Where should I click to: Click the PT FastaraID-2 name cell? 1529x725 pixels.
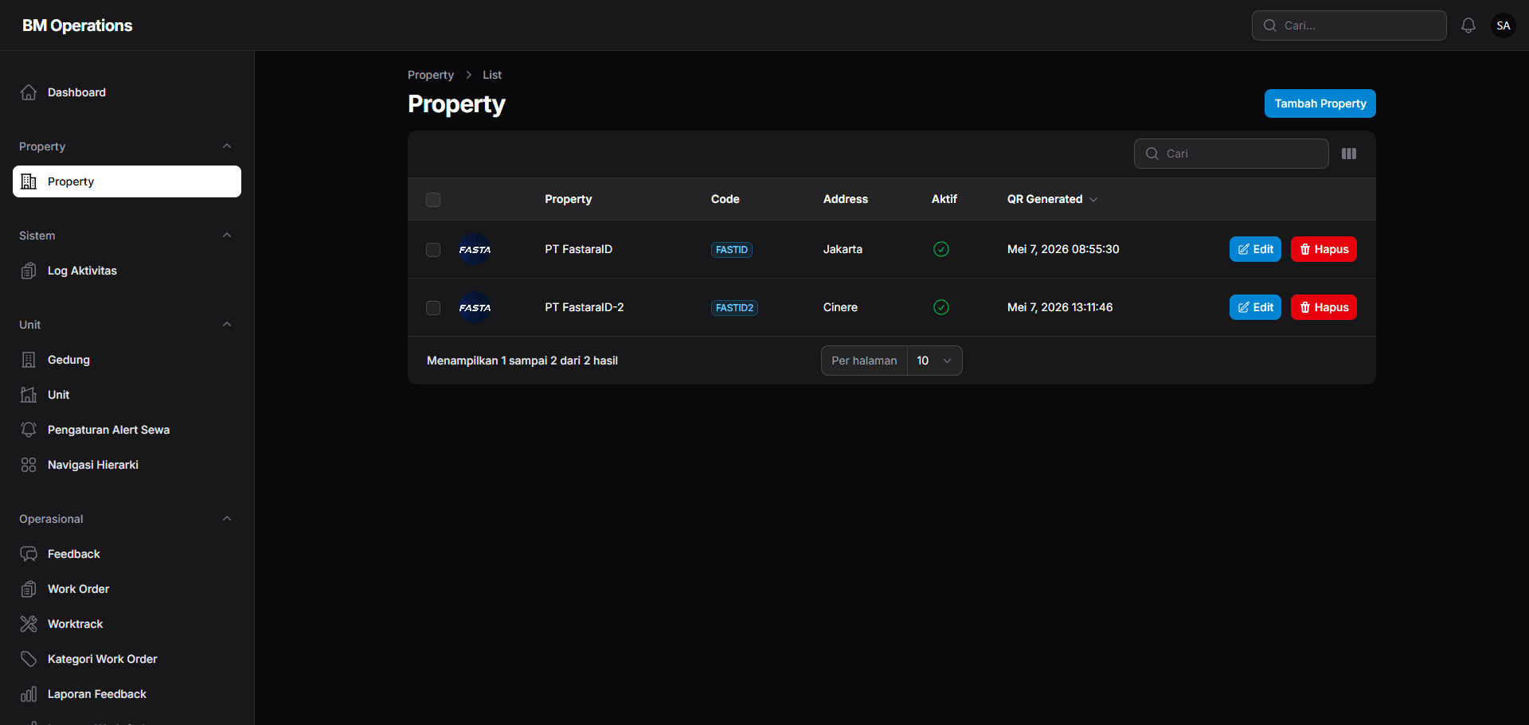point(585,307)
